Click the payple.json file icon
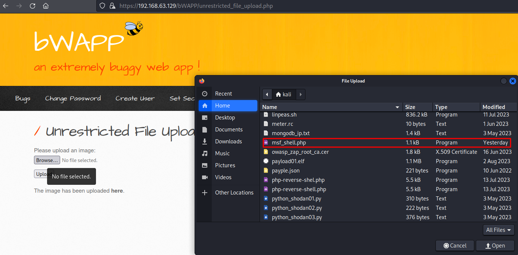The height and width of the screenshot is (255, 518). pos(266,171)
